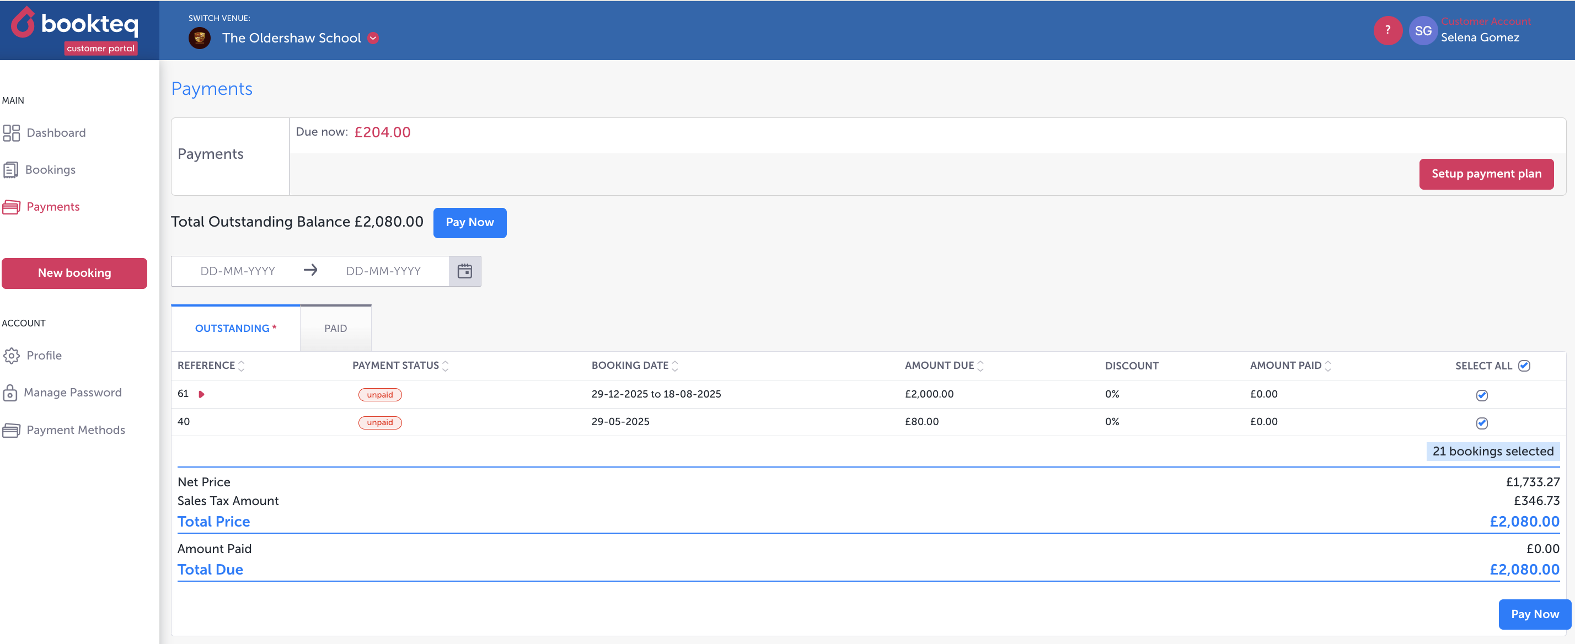This screenshot has height=644, width=1575.
Task: Click the Payment Methods card icon
Action: [11, 431]
